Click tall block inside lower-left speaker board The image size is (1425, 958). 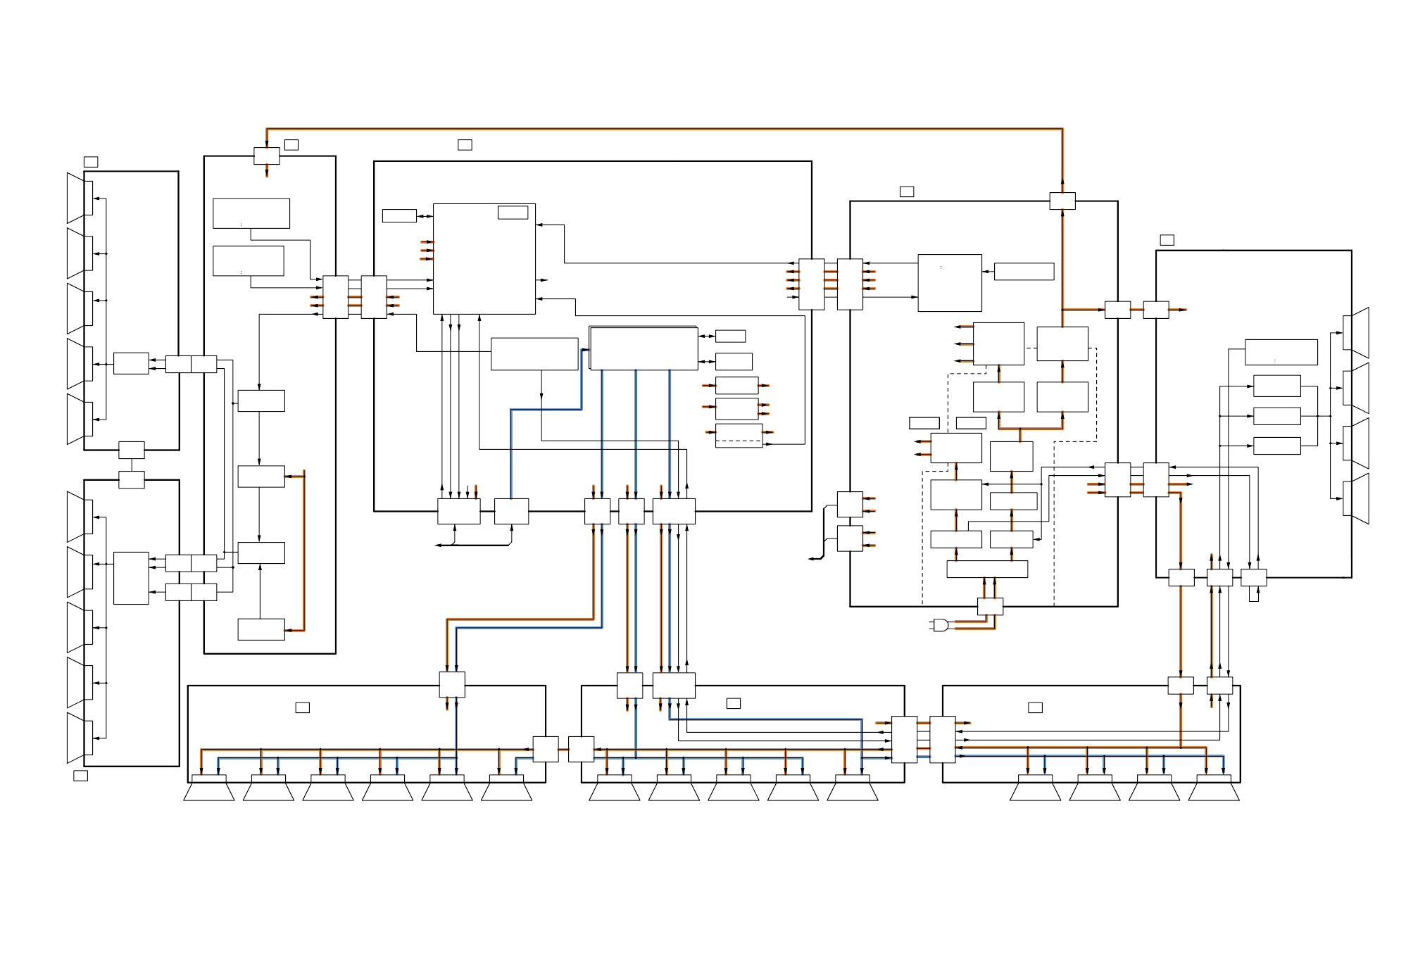(131, 578)
